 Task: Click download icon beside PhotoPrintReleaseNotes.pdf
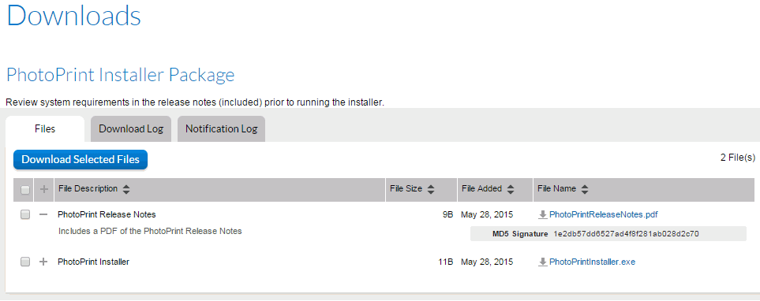tap(543, 214)
